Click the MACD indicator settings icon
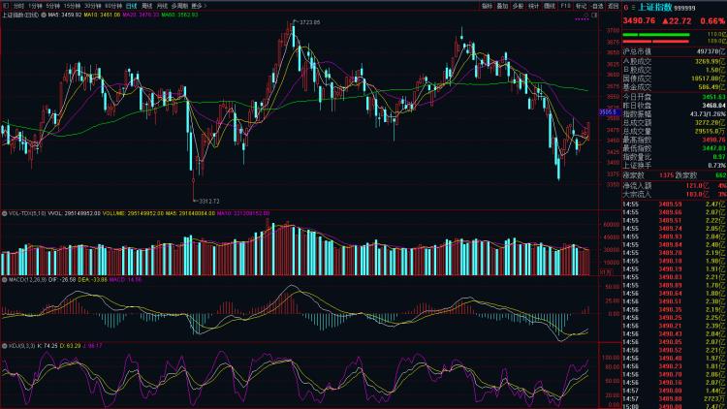727x409 pixels. [4, 280]
